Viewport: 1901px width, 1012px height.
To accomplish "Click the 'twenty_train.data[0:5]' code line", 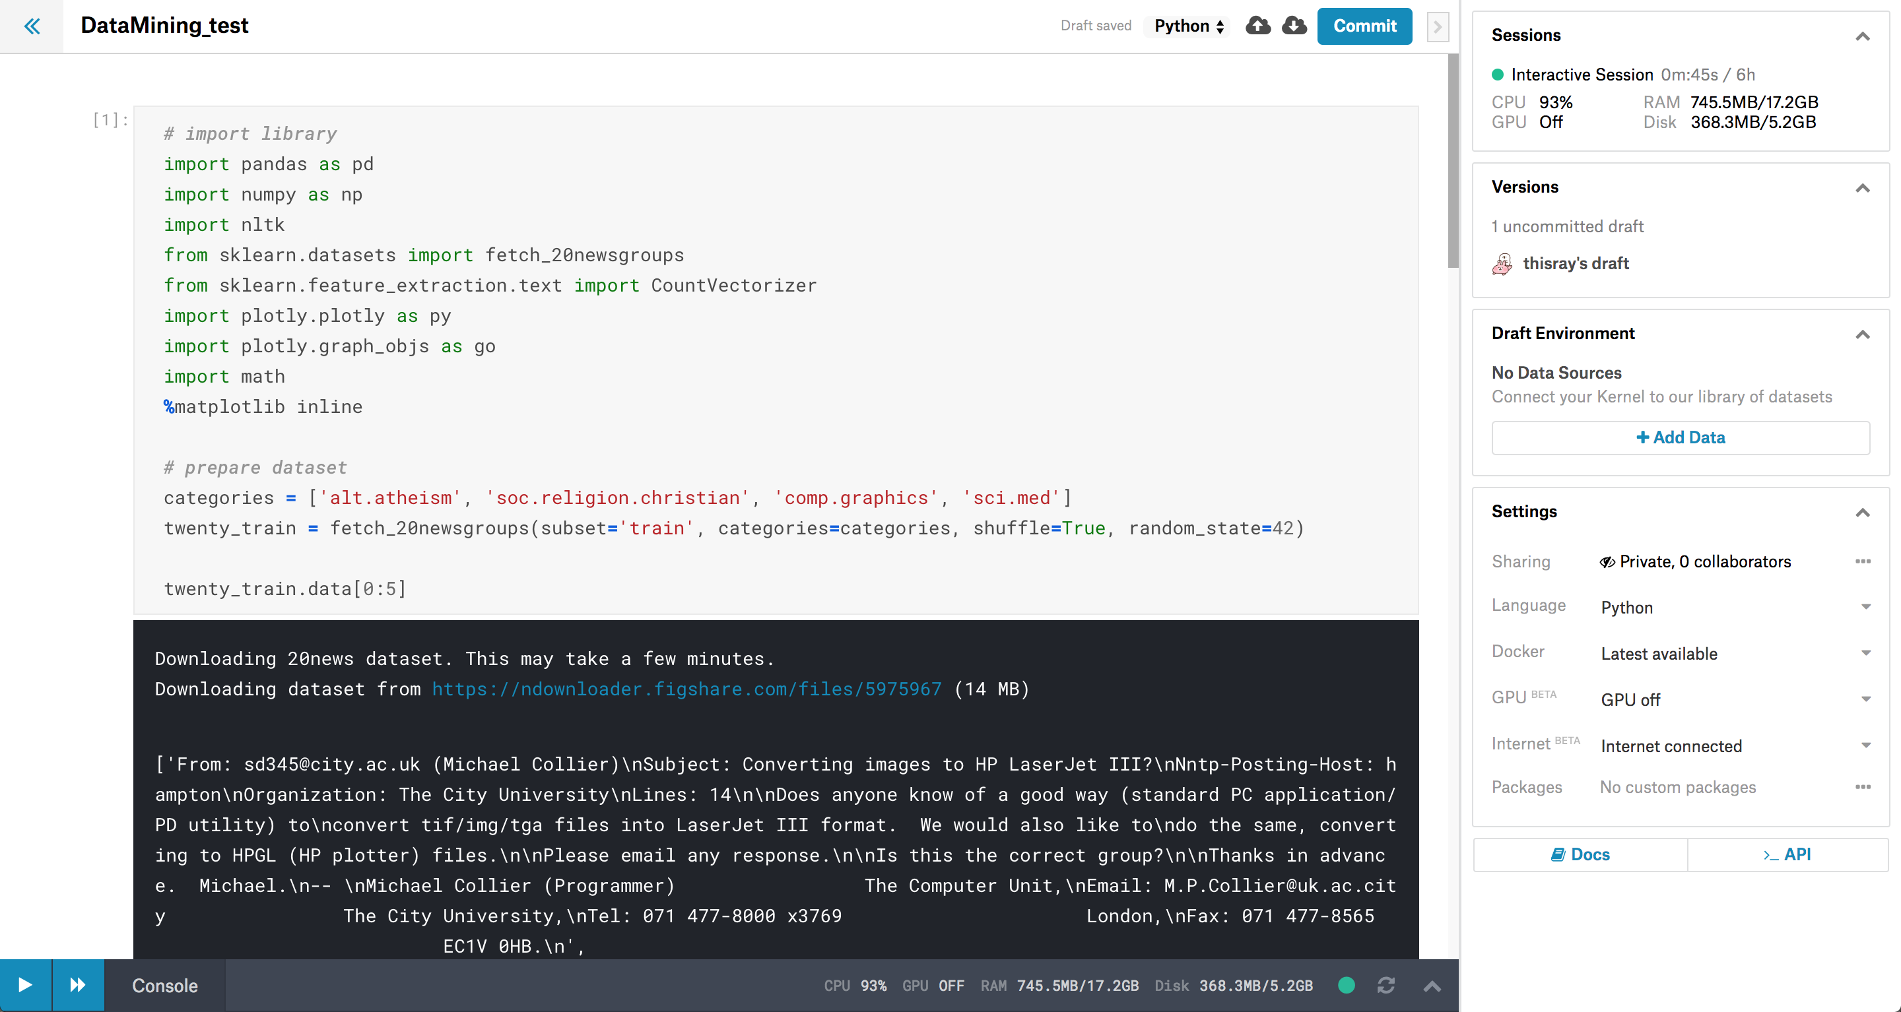I will [x=285, y=588].
